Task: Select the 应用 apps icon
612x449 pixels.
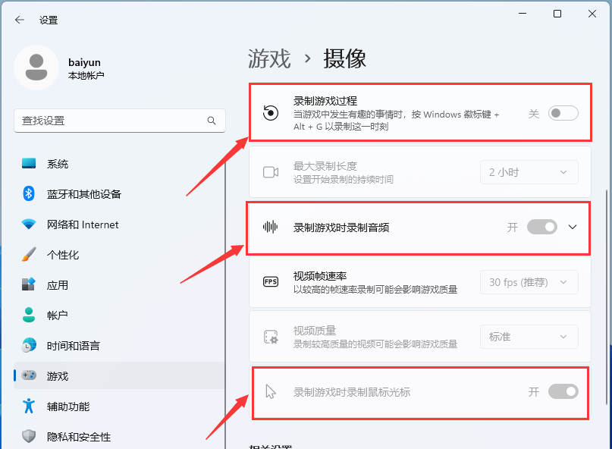Action: pyautogui.click(x=29, y=285)
